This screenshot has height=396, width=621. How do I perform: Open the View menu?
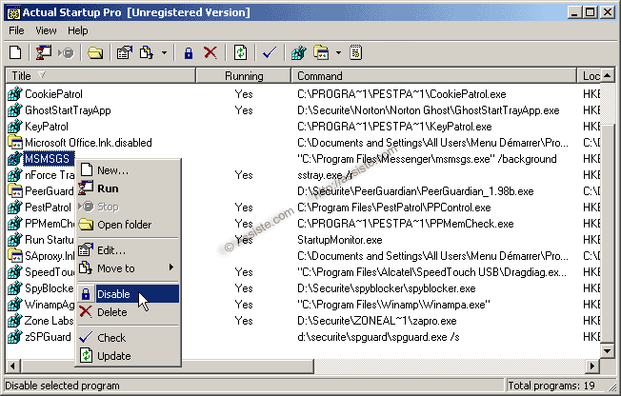click(x=46, y=30)
